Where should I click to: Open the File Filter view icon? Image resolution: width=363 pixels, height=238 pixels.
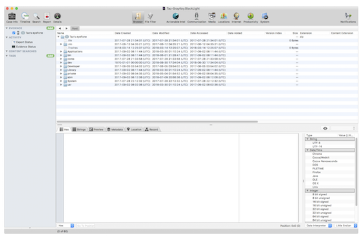pos(150,18)
